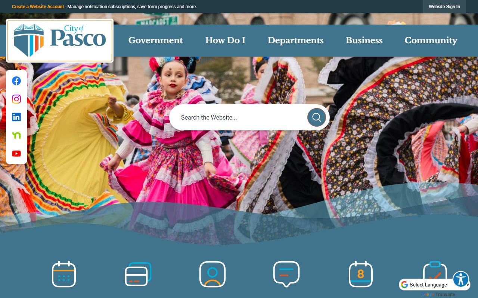This screenshot has height=298, width=478.
Task: Open the City of Pasco Facebook page
Action: 16,81
